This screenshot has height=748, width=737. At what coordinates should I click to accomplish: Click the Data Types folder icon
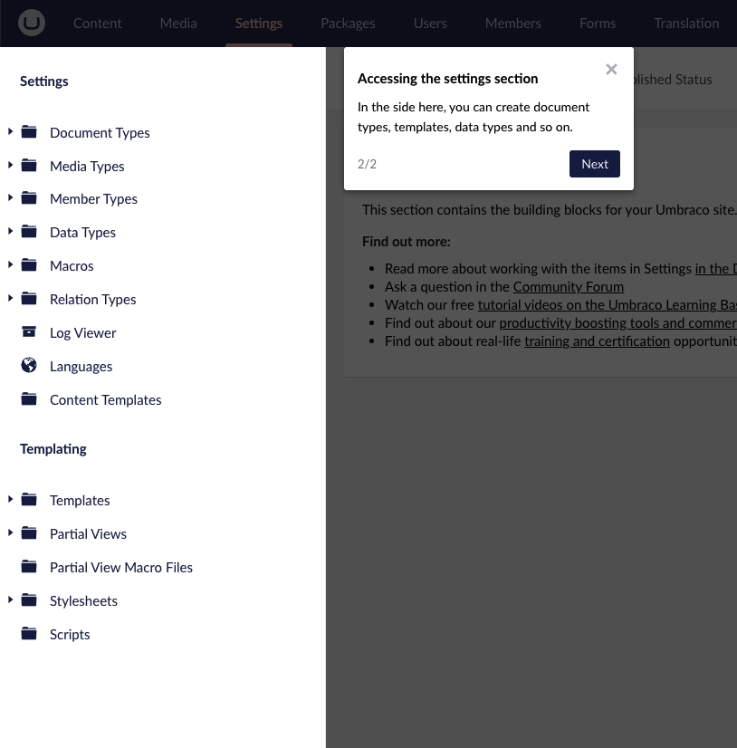pos(29,231)
